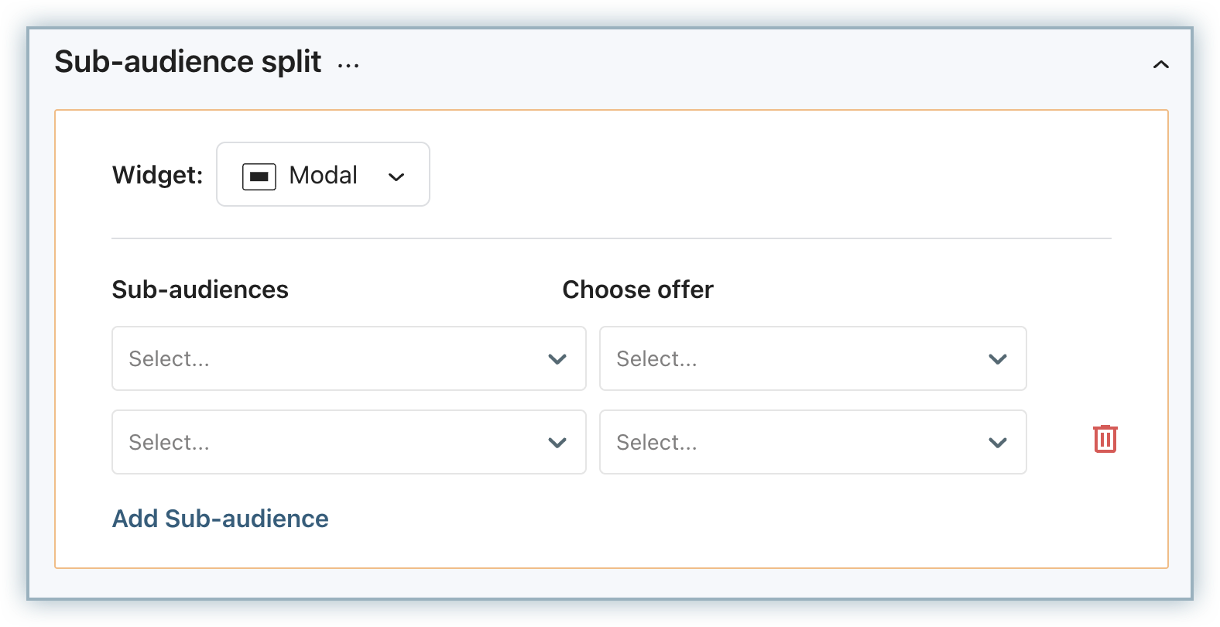Click the Sub-audiences column heading
1220x627 pixels.
pos(200,290)
